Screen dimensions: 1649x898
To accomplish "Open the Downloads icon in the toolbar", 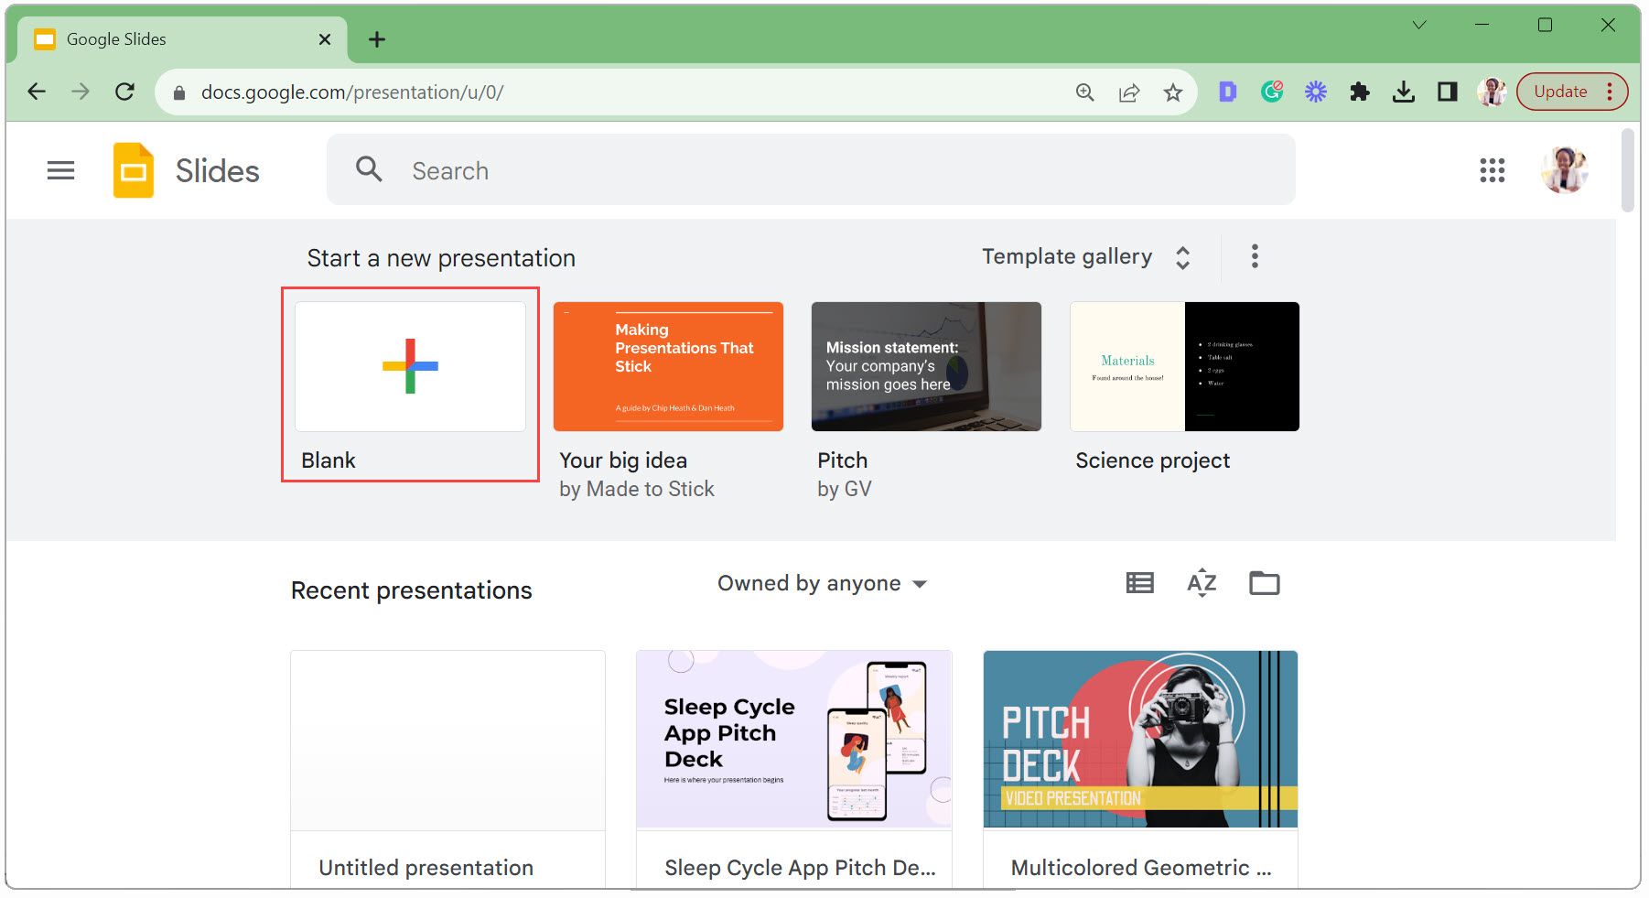I will [x=1405, y=92].
